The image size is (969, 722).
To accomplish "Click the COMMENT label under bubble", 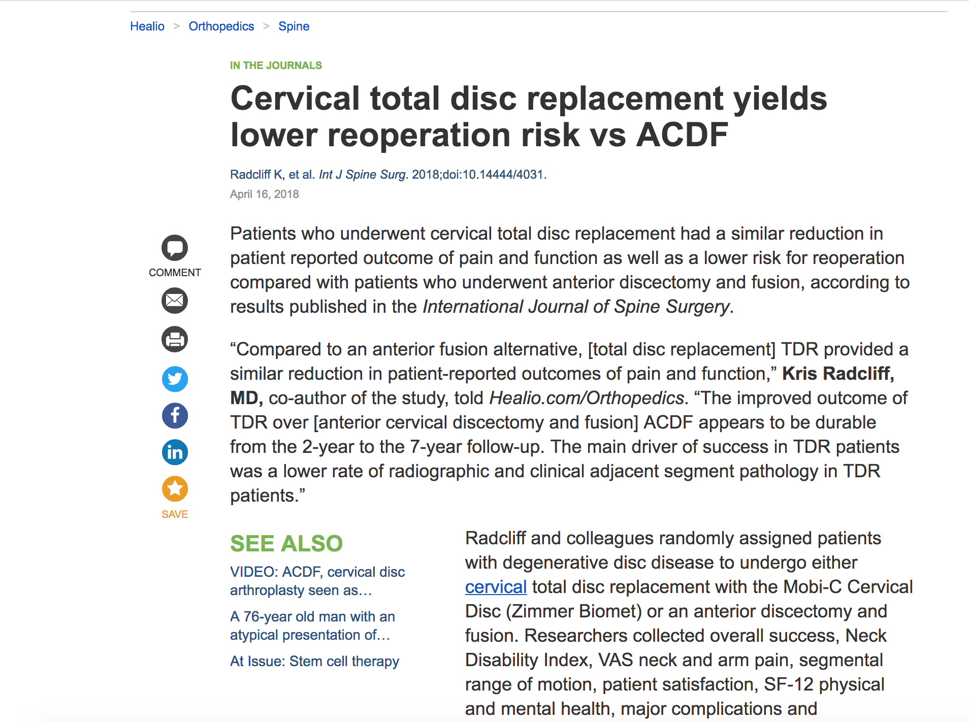I will pos(175,273).
